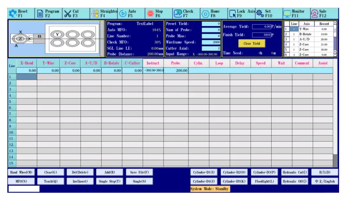Image resolution: width=346 pixels, height=197 pixels.
Task: Select row header for line 8
Action: (x=12, y=120)
